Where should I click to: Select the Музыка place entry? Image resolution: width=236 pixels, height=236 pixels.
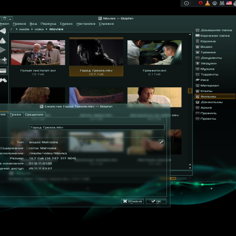point(205,69)
